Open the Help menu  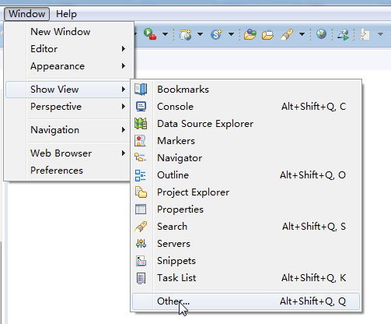66,14
